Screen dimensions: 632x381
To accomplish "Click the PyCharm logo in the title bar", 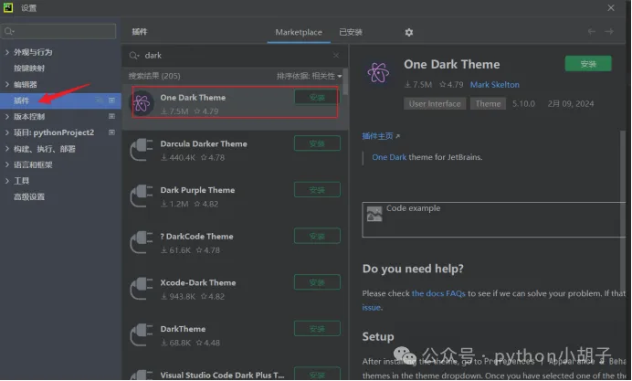I will [8, 7].
